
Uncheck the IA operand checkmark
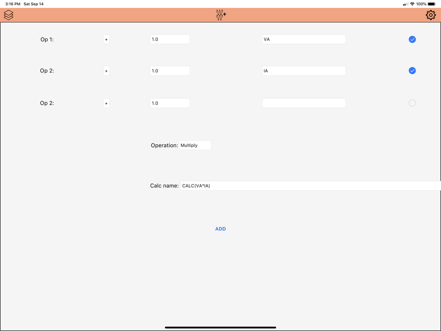[x=412, y=71]
